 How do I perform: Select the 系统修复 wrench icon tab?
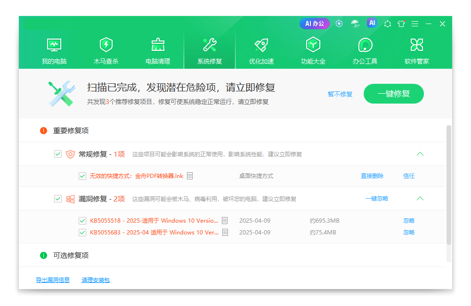tap(210, 45)
